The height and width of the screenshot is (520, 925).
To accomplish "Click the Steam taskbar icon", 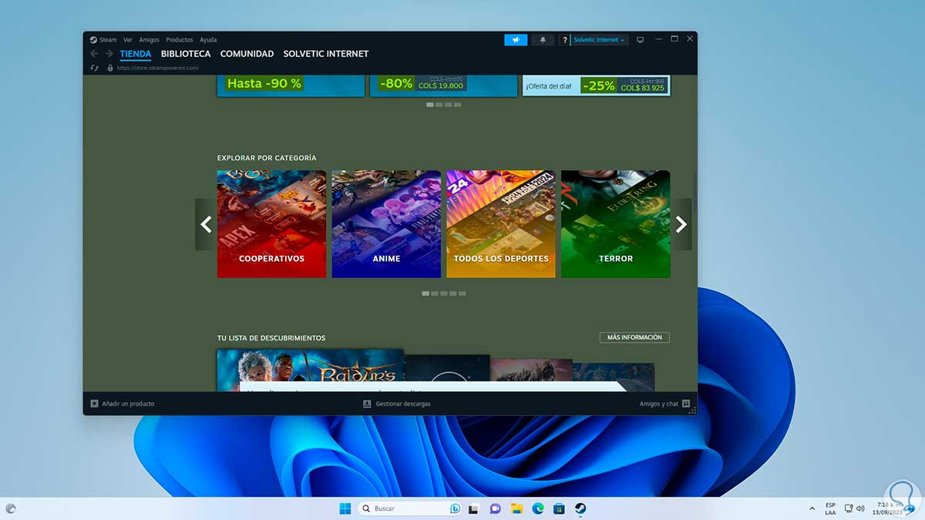I will tap(580, 508).
